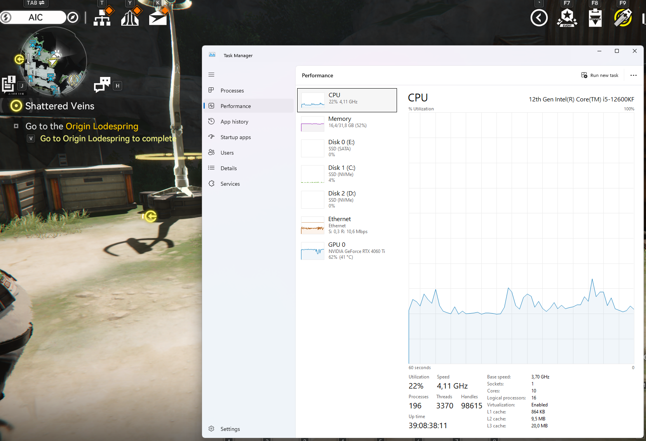Open the H-key chat bubbles icon
This screenshot has height=441, width=646.
102,84
